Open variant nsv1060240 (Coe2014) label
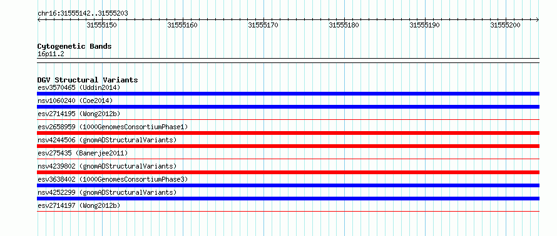Screen dimensions: 557x236 (75, 101)
